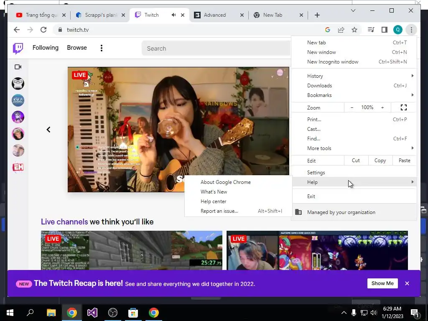Switch to the YouTube Trang tổng tab
Screen dimensions: 428x321
(41, 15)
